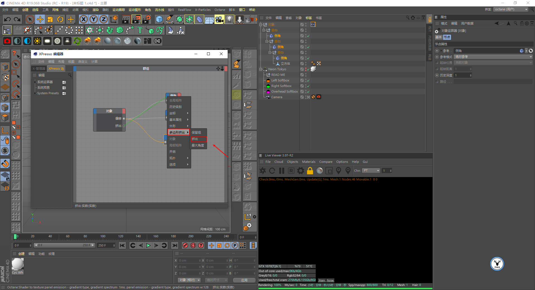Click the MoText T icon
535x290 pixels.
point(140,30)
